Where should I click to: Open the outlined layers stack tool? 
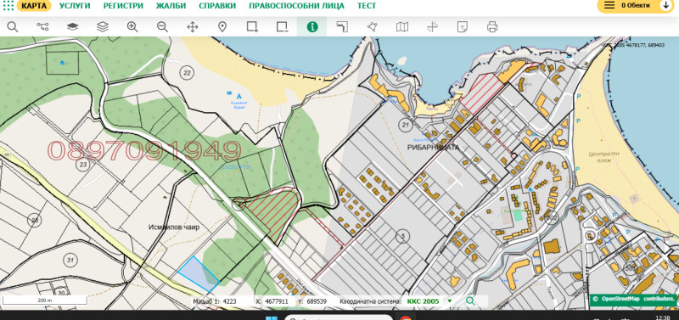point(103,27)
